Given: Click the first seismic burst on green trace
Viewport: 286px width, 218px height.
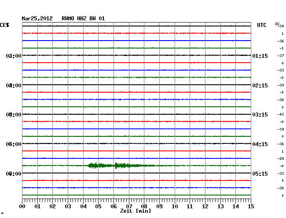Looking at the screenshot, I should click(100, 165).
